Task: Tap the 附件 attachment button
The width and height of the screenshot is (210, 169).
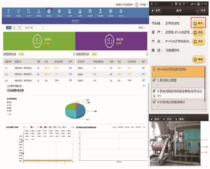Action: tap(199, 23)
